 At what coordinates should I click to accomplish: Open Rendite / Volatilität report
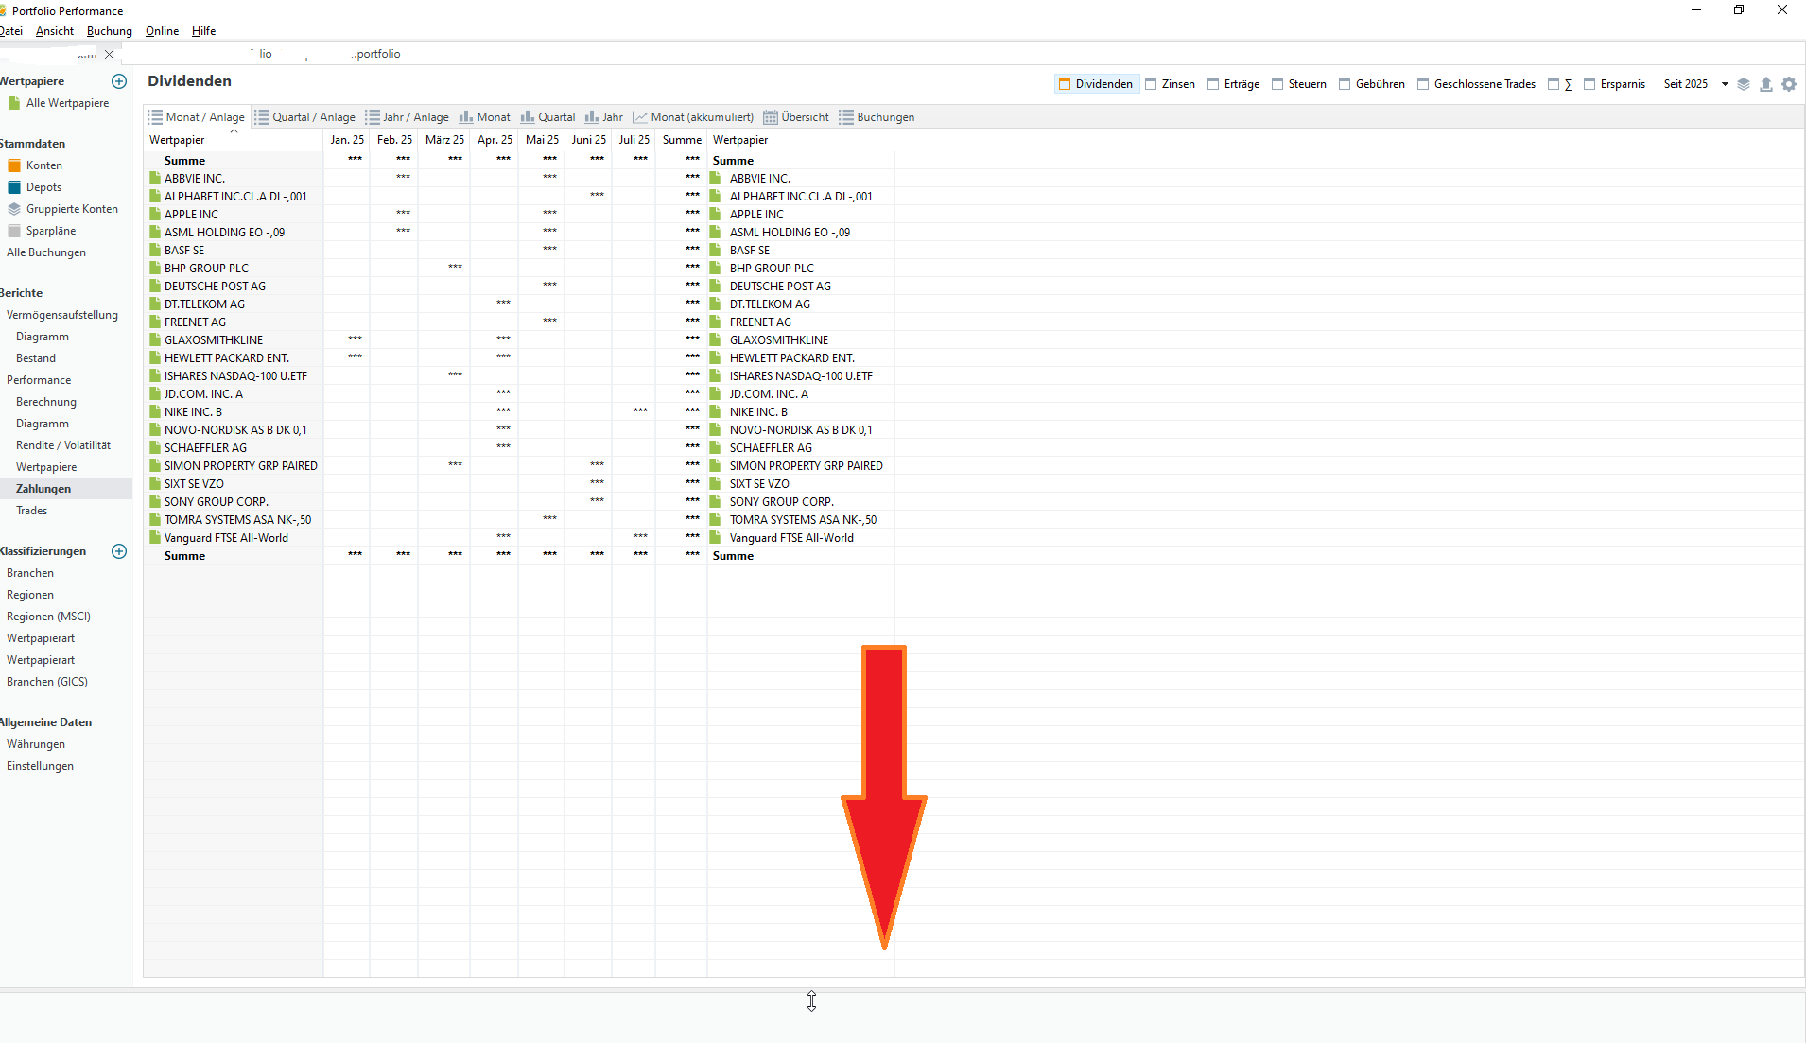63,445
